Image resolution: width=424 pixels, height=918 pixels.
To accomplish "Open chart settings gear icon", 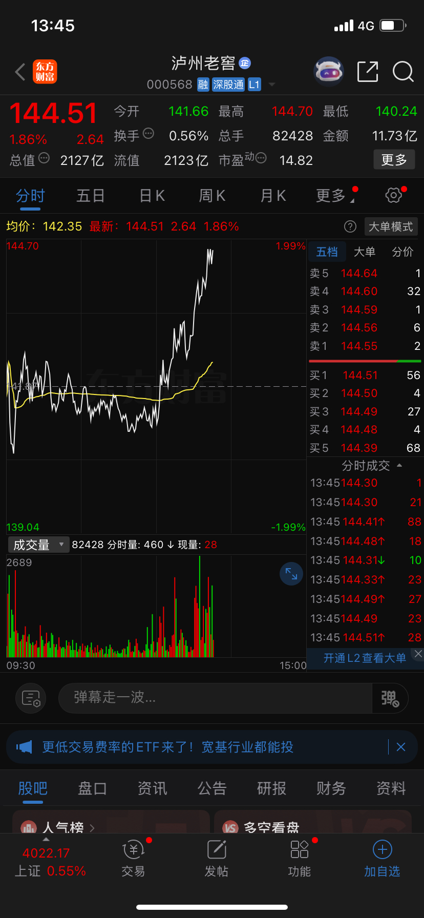I will tap(393, 195).
